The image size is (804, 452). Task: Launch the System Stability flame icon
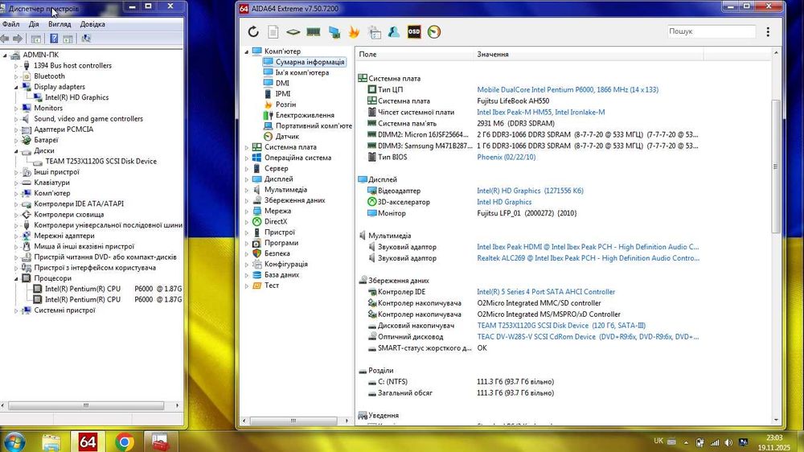tap(354, 32)
